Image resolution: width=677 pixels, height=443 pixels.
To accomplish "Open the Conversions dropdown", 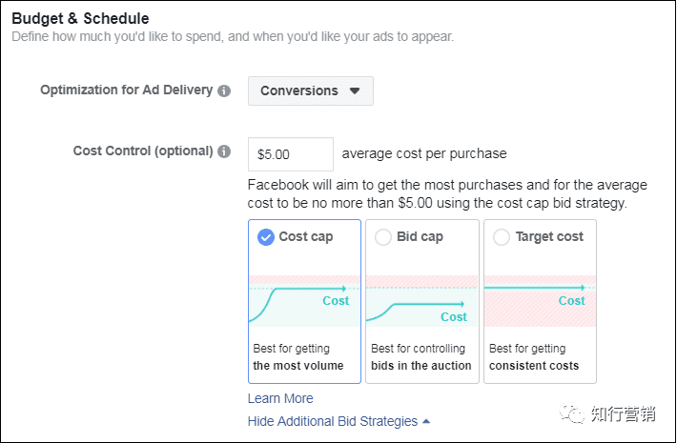I will [x=310, y=91].
